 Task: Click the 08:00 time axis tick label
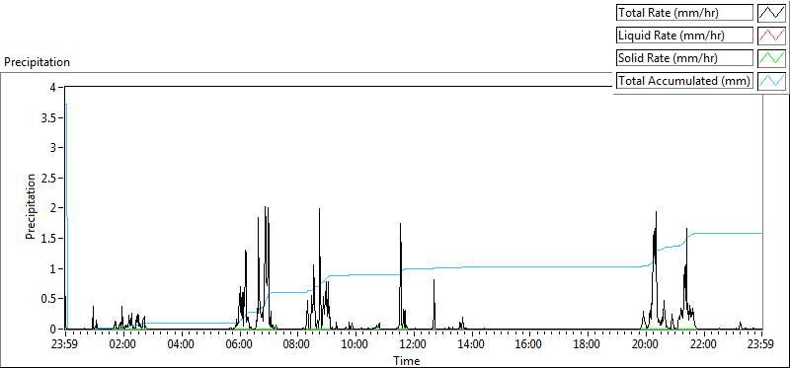coord(297,345)
